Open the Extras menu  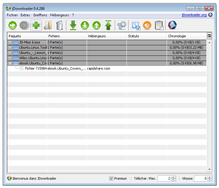pos(25,15)
